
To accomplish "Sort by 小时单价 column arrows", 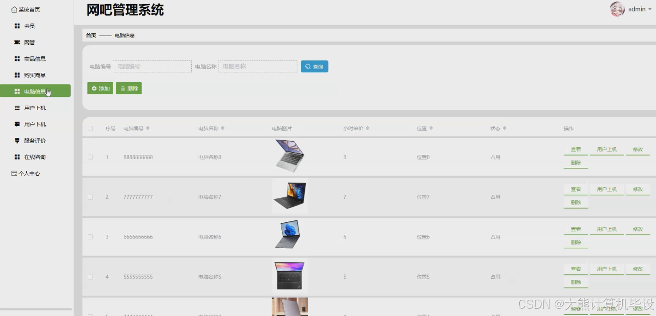I will coord(368,128).
